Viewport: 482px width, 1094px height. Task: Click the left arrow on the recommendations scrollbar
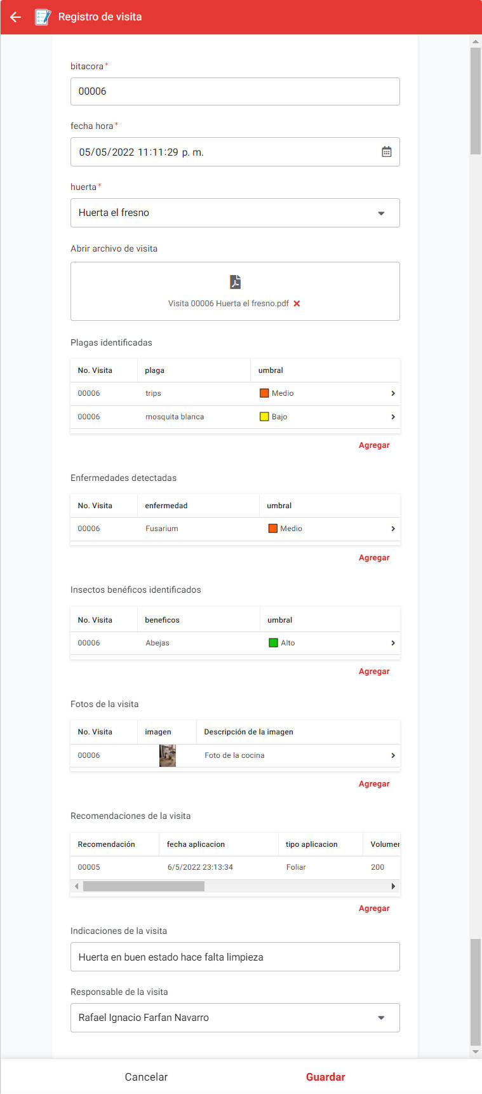click(76, 886)
